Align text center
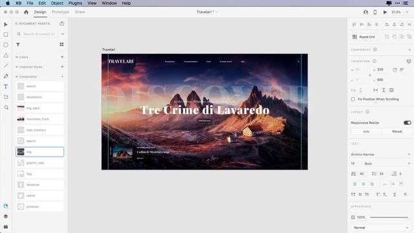 [364, 184]
